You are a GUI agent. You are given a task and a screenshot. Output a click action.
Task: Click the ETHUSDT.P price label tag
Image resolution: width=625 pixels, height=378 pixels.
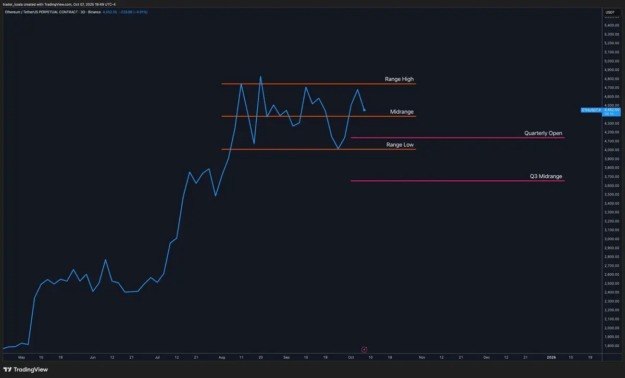tap(592, 110)
